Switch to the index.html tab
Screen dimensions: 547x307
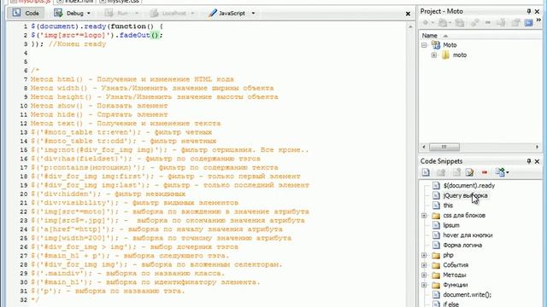(x=76, y=2)
